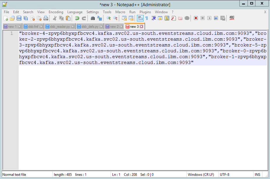Screen dimensions: 270x179
Task: Open a file using the Open folder icon
Action: tap(12, 18)
